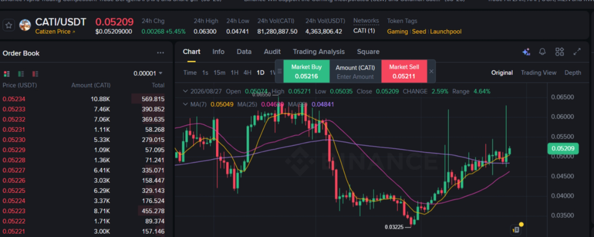
Task: Click the 0.05209 current price tag on axis
Action: click(x=563, y=149)
